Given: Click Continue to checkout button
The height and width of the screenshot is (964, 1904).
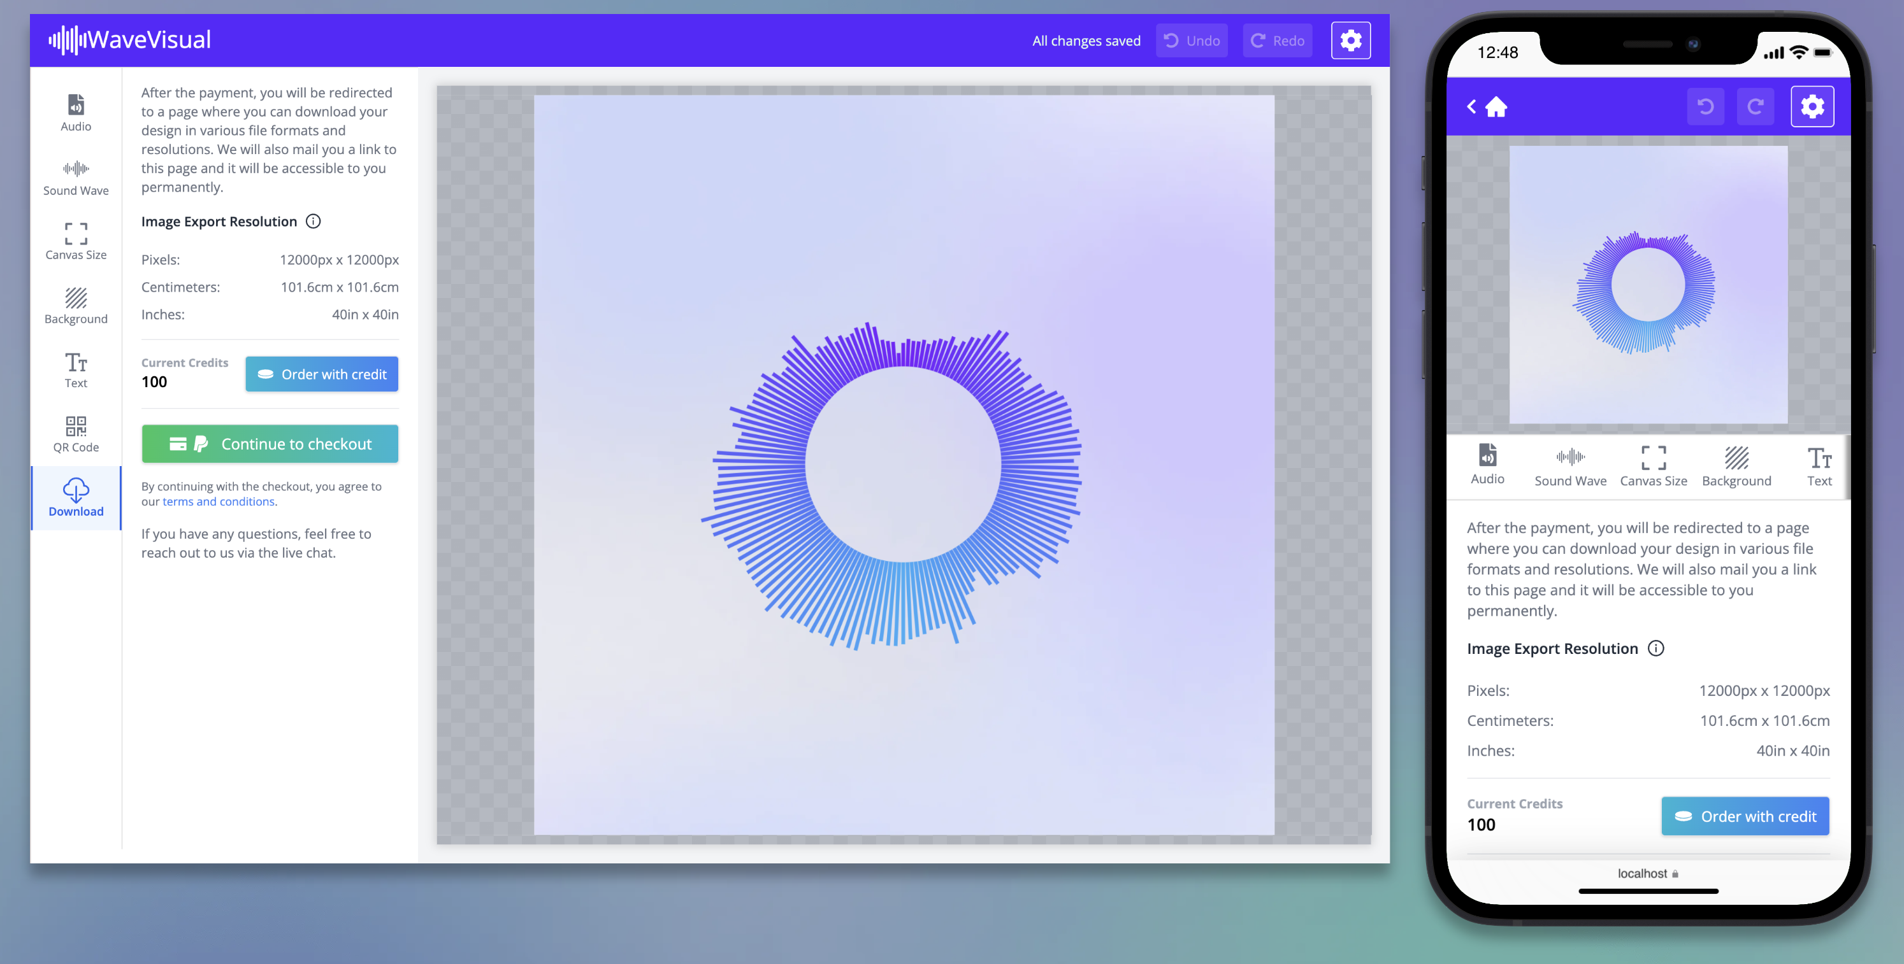Looking at the screenshot, I should coord(270,444).
